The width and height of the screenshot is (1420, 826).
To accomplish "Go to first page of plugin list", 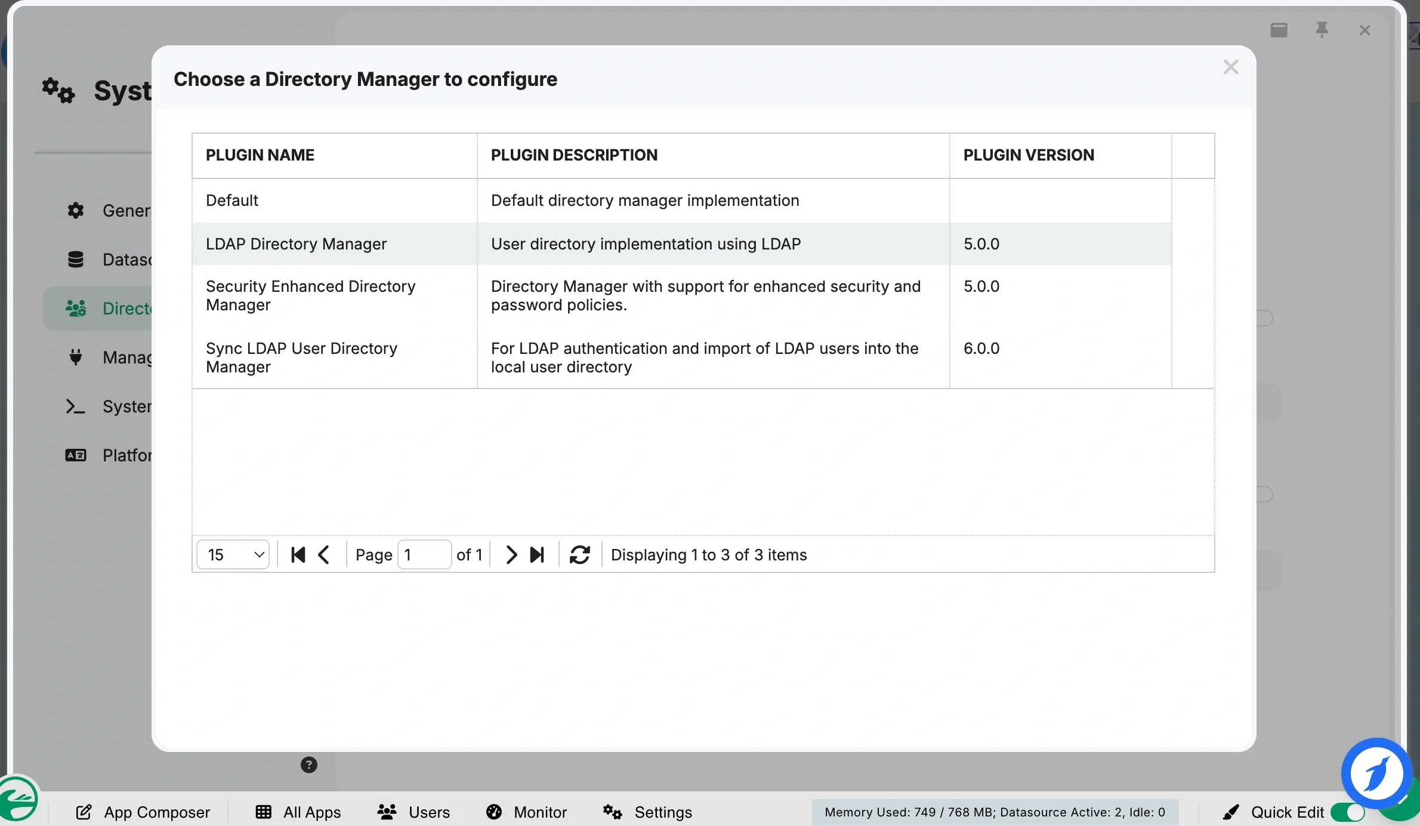I will pyautogui.click(x=298, y=555).
